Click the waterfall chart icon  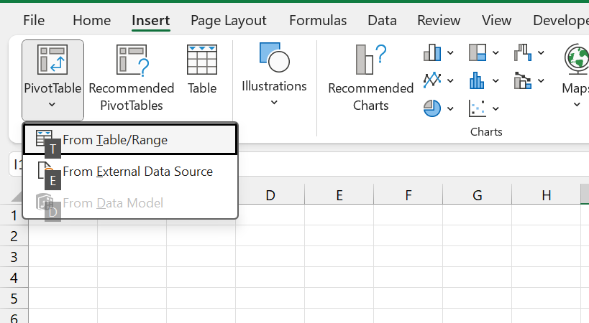(522, 53)
